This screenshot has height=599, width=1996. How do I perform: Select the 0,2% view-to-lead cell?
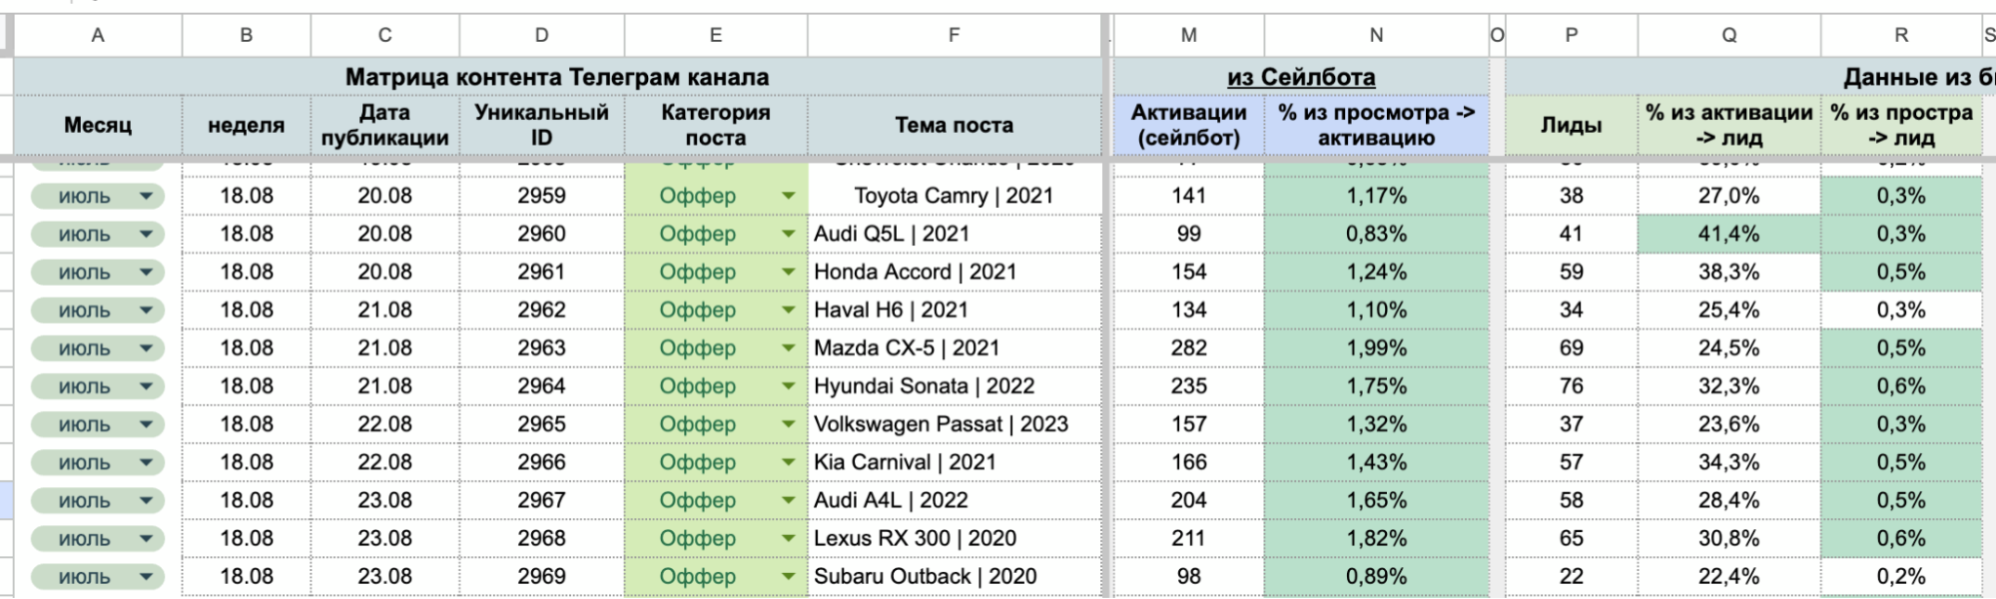click(1901, 576)
